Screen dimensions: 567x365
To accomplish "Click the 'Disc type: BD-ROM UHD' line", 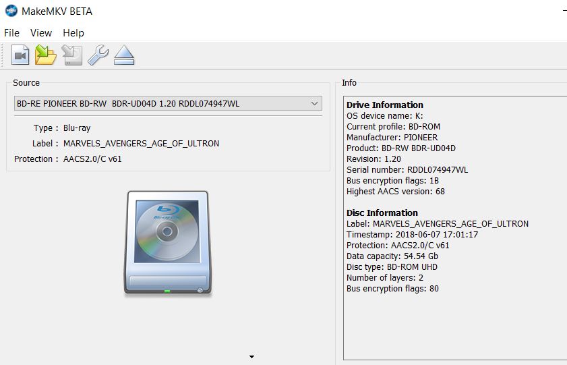I will coord(392,267).
